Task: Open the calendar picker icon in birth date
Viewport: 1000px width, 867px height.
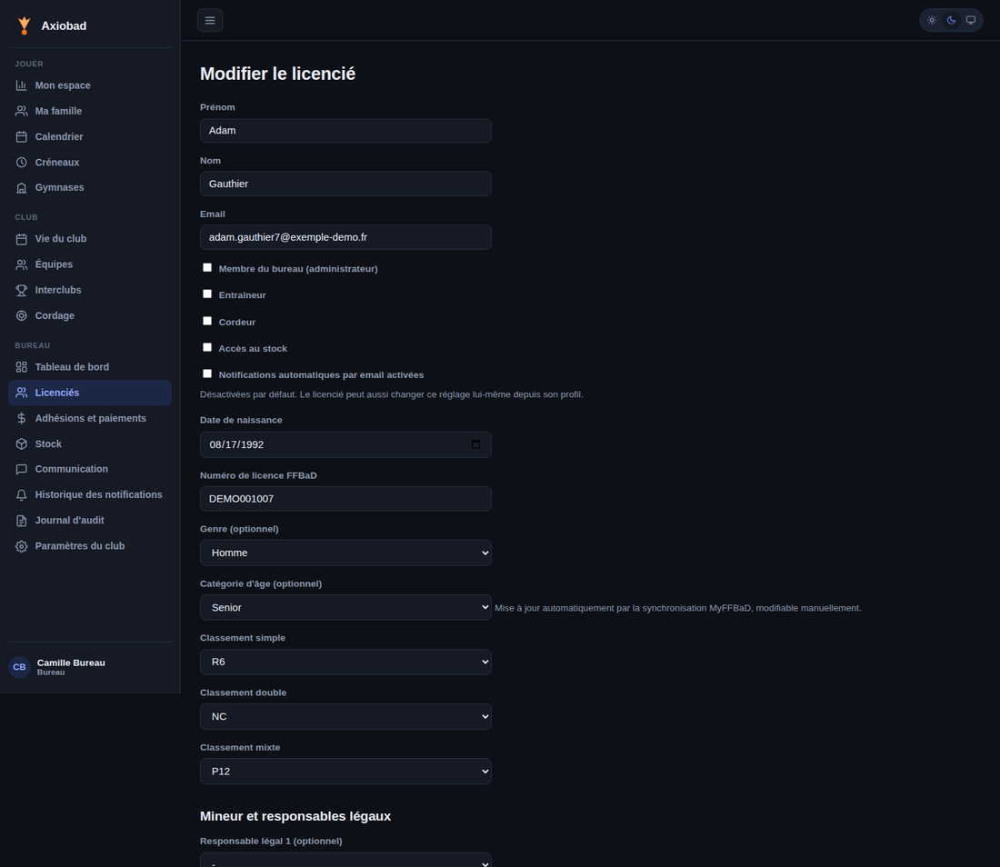Action: click(475, 444)
